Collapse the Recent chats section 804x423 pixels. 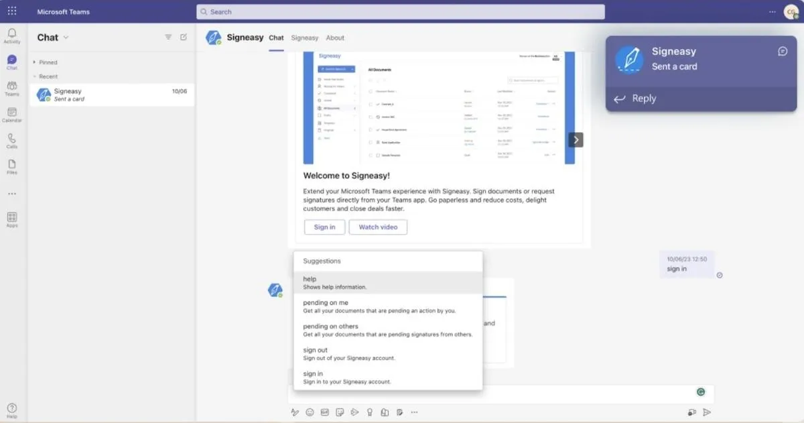[46, 76]
